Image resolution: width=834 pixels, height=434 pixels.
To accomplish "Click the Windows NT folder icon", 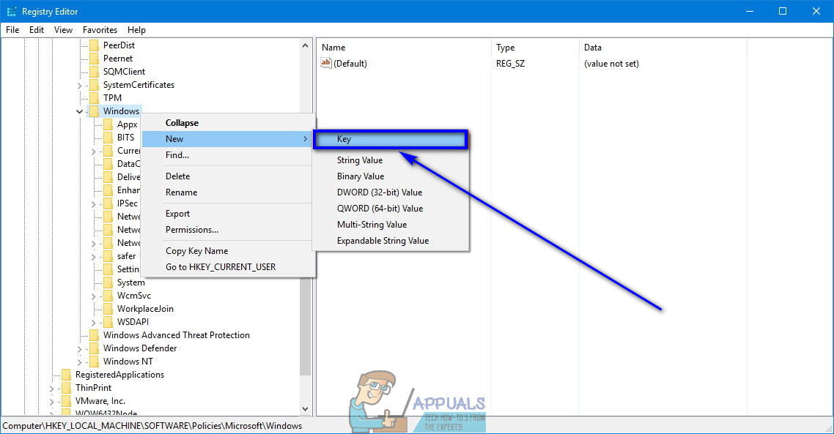I will tap(94, 362).
